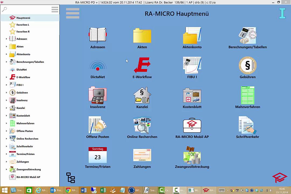Screen dimensions: 291x194
Task: Open the main panel hamburger menu
Action: pos(72,13)
